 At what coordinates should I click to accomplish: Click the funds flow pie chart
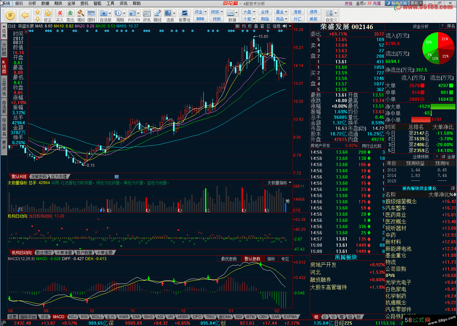point(438,48)
